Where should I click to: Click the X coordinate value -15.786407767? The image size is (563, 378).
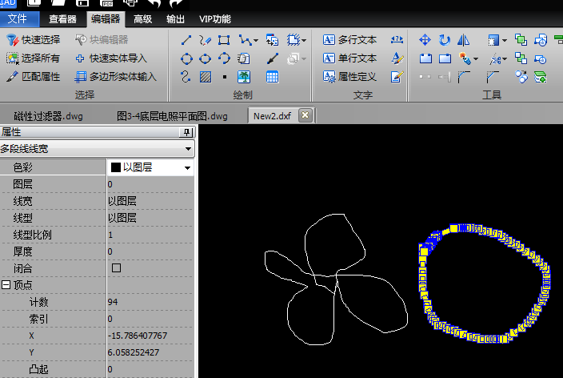(x=138, y=336)
